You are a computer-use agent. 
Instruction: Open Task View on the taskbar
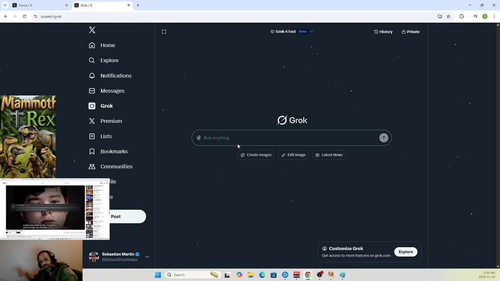(227, 275)
